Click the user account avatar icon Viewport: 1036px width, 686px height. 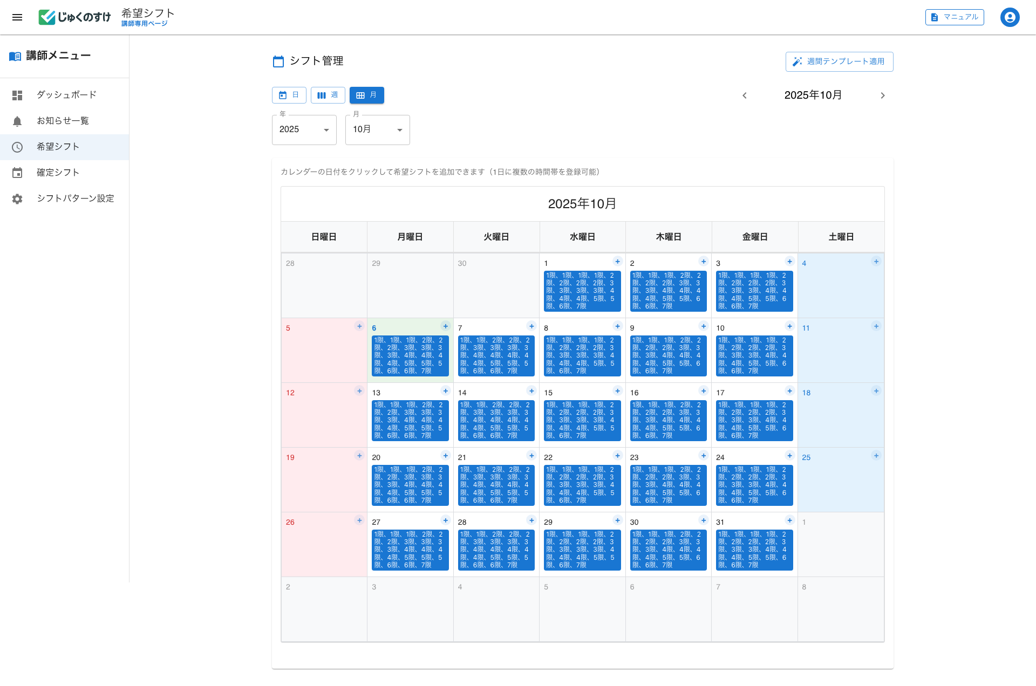[1010, 17]
